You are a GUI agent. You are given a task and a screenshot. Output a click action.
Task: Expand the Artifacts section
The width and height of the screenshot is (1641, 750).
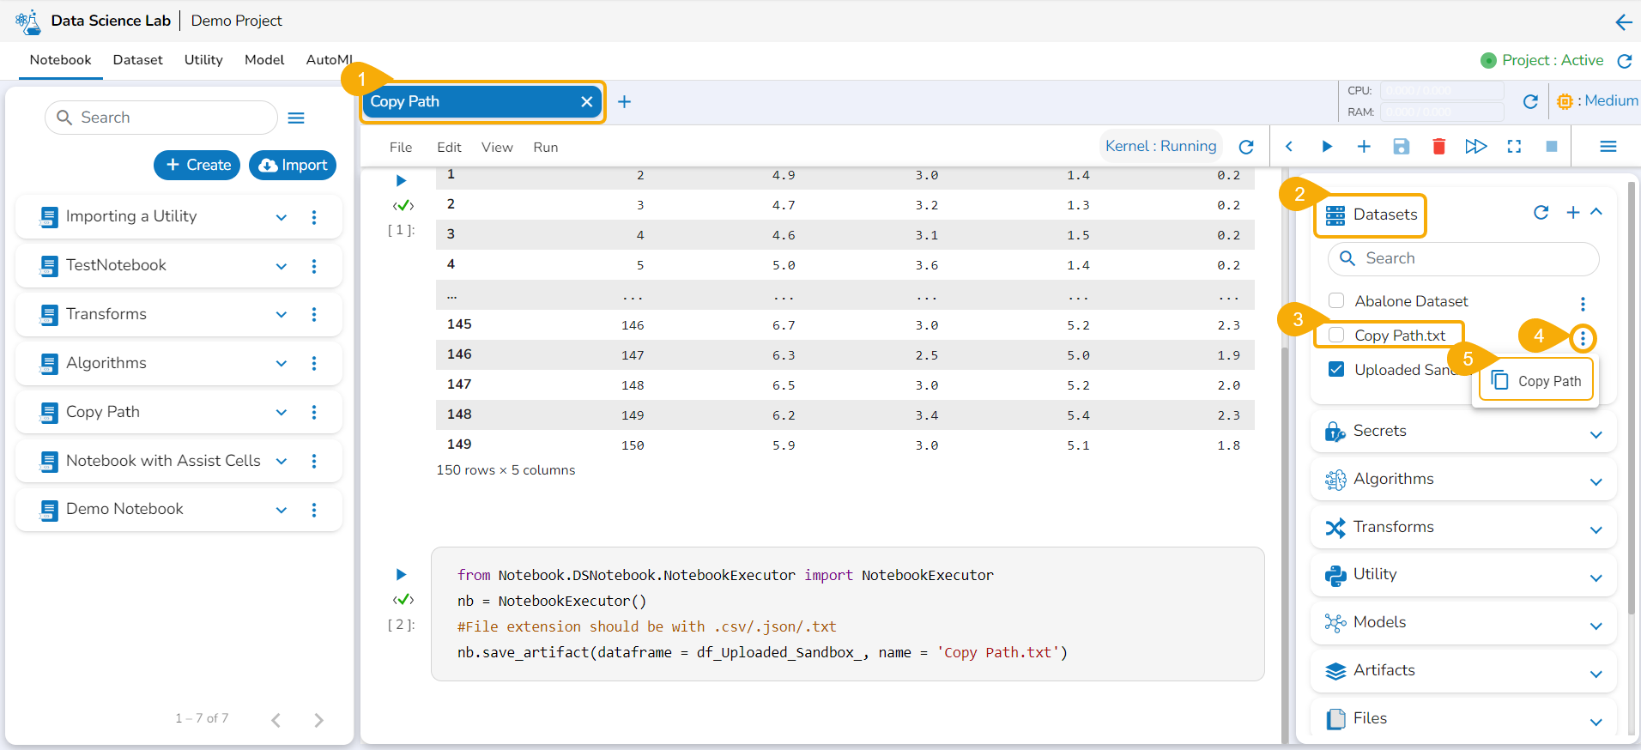click(x=1596, y=673)
